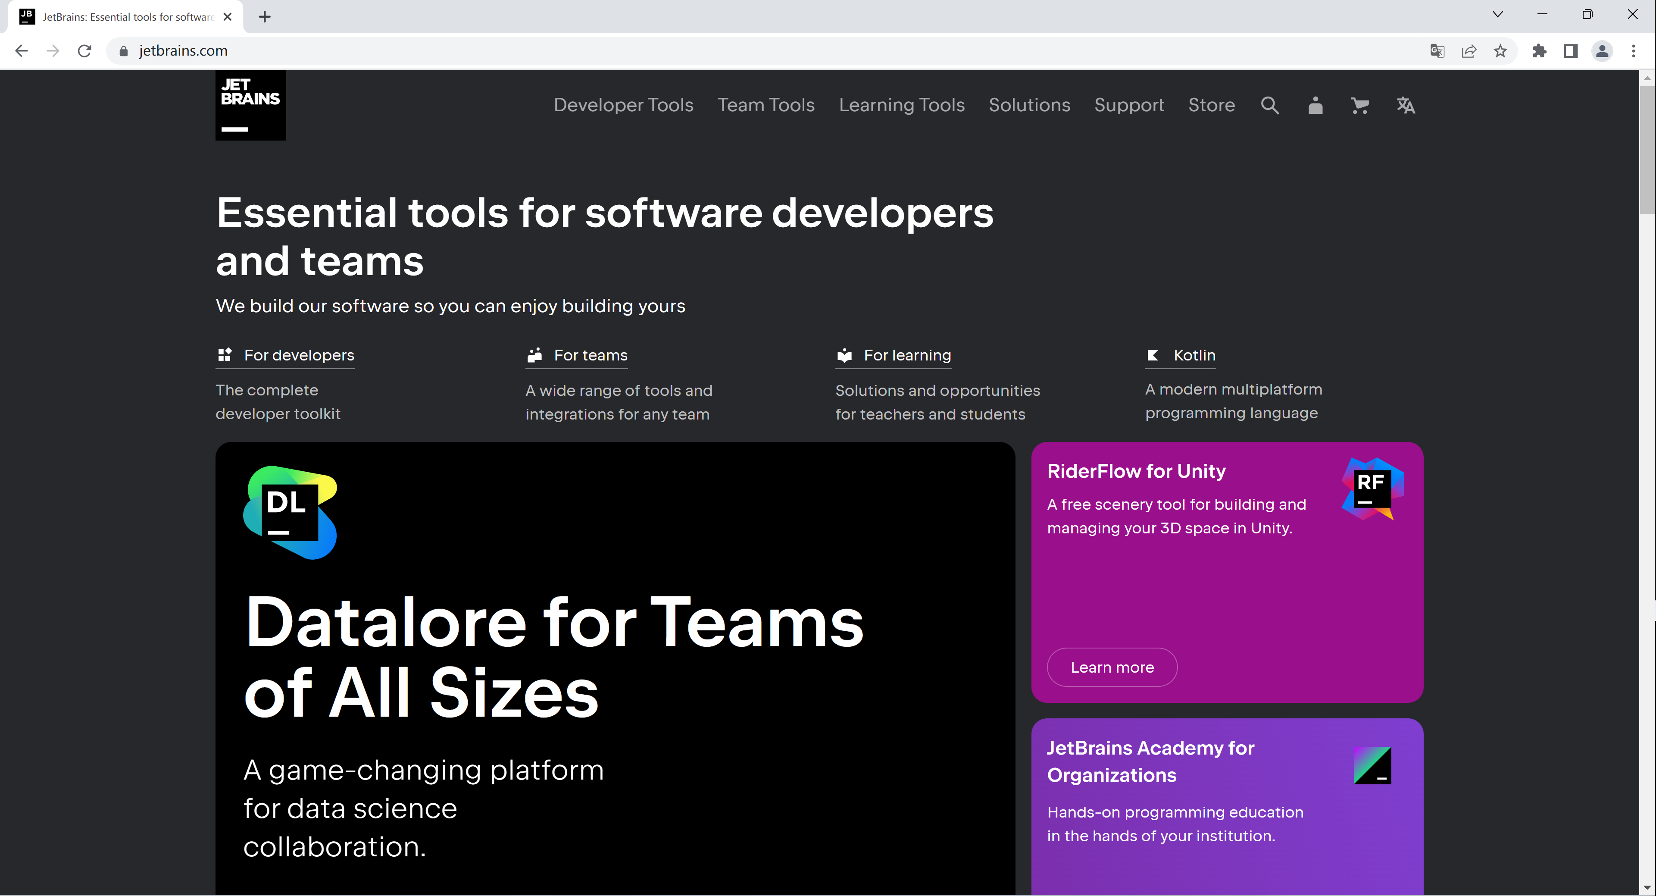Open the Extensions puzzle icon
This screenshot has height=896, width=1656.
point(1539,51)
